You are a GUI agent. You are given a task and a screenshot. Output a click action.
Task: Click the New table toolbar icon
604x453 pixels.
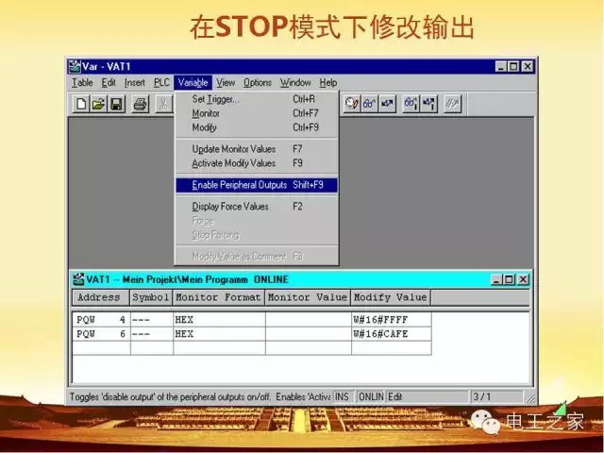[x=82, y=104]
